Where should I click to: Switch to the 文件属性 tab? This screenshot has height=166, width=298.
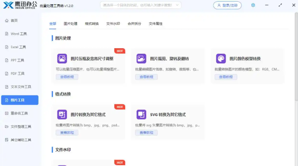(x=156, y=24)
